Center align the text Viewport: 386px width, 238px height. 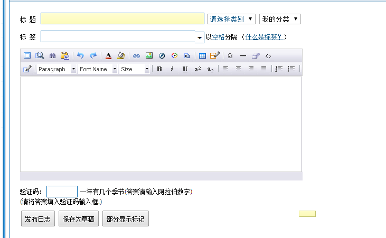coord(238,69)
